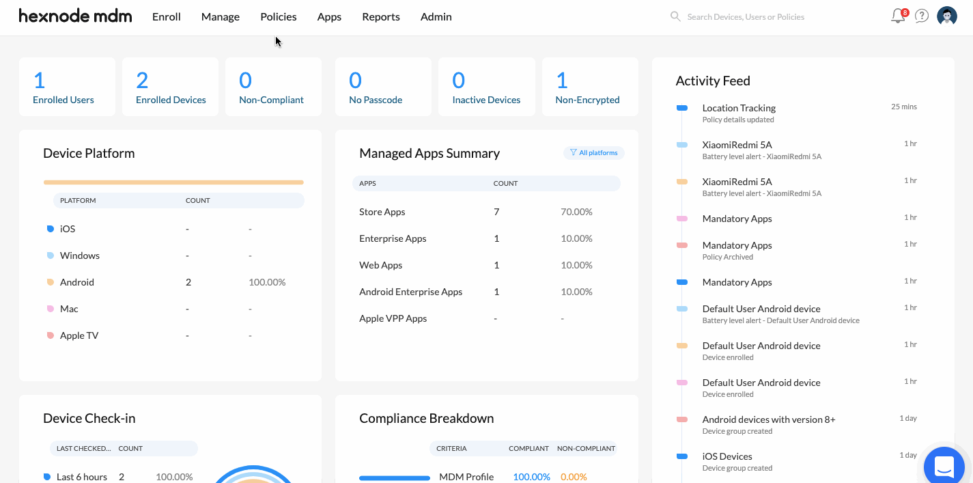Image resolution: width=973 pixels, height=483 pixels.
Task: Click the Default User Android battery alert
Action: pyautogui.click(x=796, y=314)
